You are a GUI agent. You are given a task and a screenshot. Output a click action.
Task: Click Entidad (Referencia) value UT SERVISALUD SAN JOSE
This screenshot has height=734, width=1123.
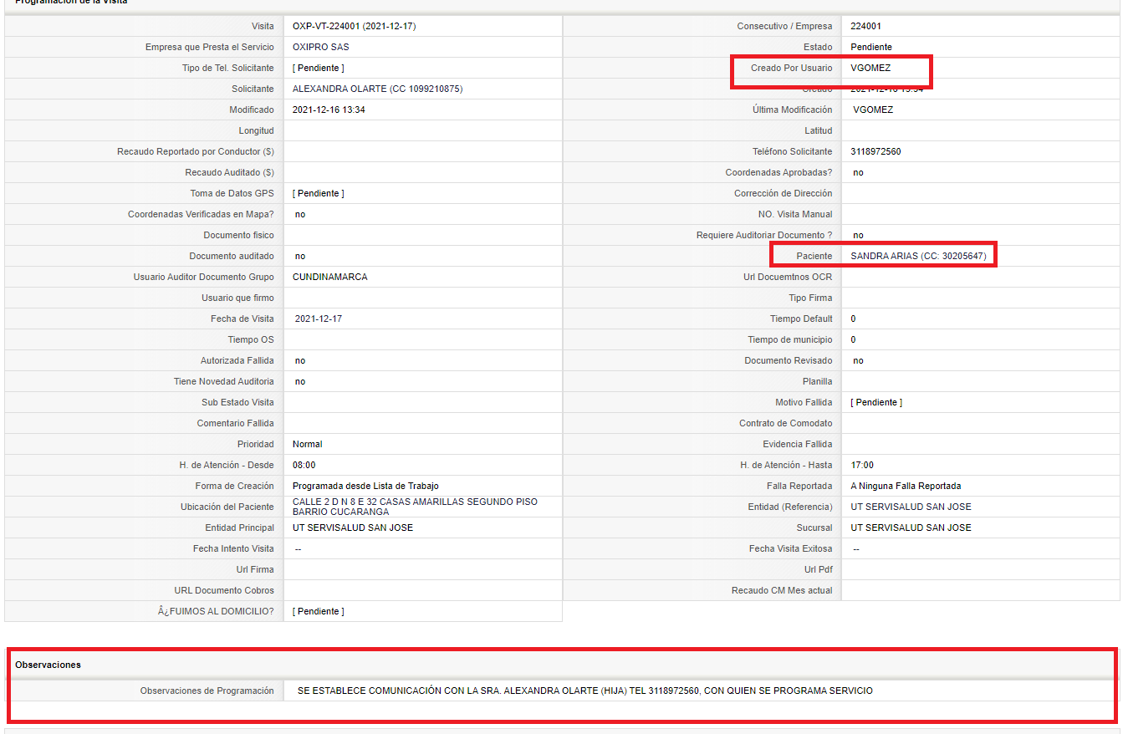coord(911,507)
